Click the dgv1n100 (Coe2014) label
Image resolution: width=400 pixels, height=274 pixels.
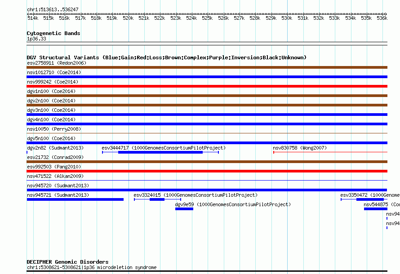[x=51, y=91]
